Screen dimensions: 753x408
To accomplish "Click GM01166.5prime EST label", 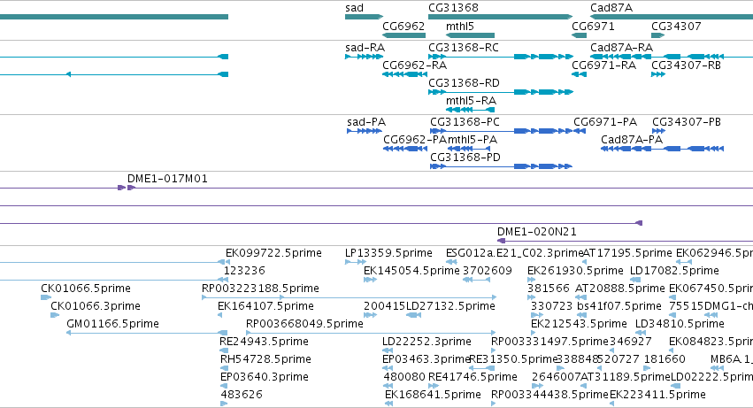I will pyautogui.click(x=113, y=324).
